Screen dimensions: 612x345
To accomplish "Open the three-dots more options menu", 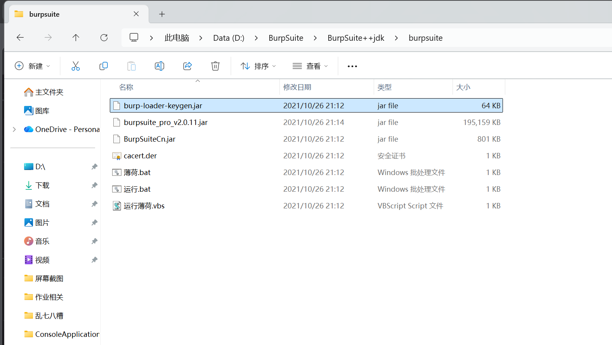I will (x=352, y=66).
